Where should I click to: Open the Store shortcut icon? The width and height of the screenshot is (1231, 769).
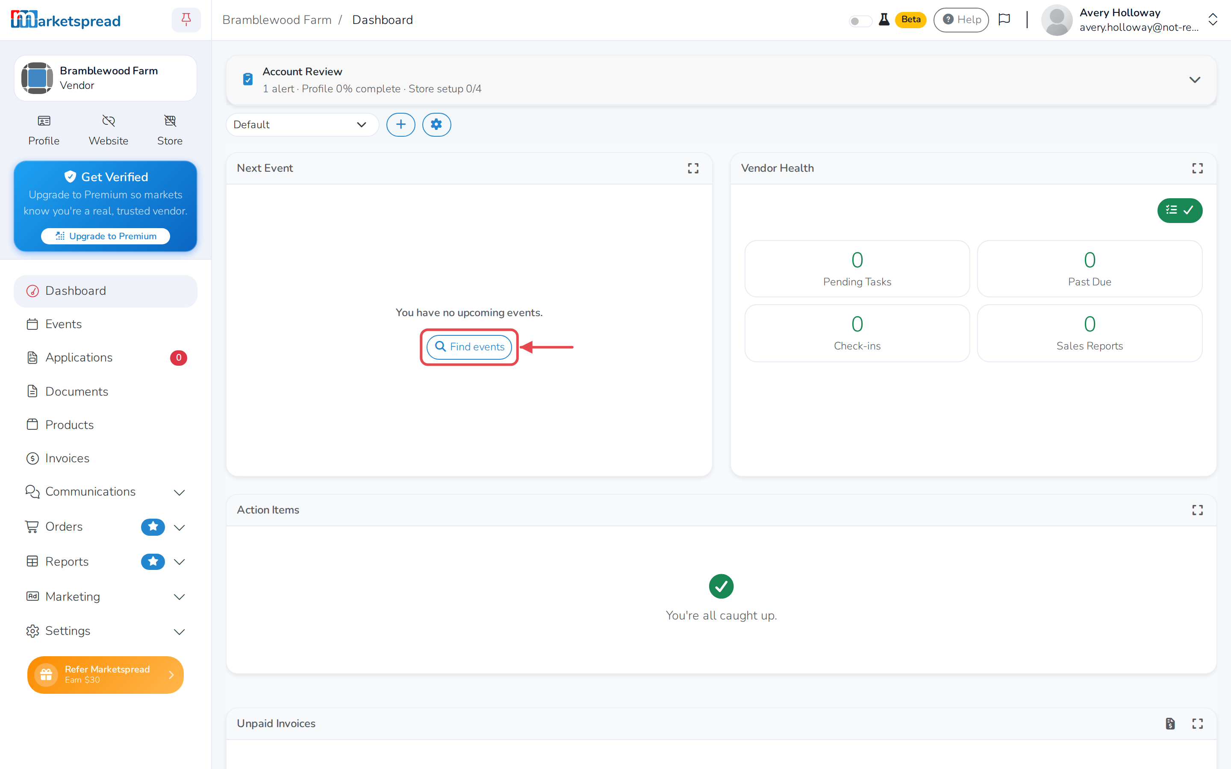pyautogui.click(x=170, y=121)
